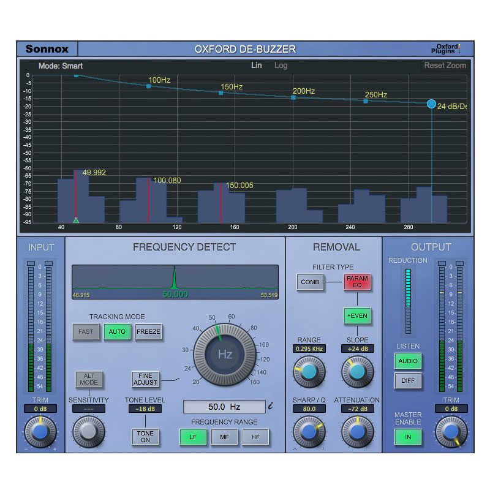The height and width of the screenshot is (490, 490).
Task: Click the Sonnox logo
Action: click(x=47, y=49)
